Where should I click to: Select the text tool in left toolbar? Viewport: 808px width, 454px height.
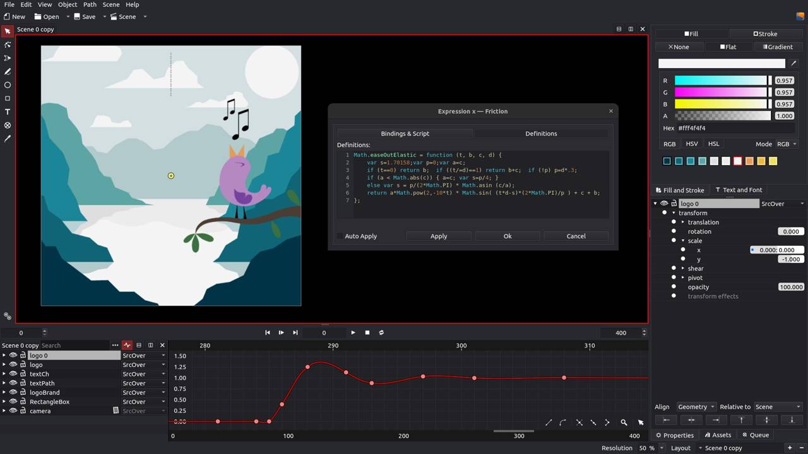(x=8, y=112)
